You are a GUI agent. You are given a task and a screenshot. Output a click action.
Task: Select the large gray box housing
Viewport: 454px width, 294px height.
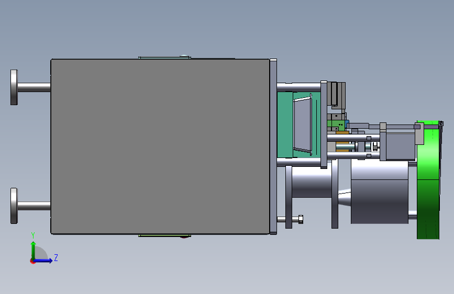click(x=160, y=146)
